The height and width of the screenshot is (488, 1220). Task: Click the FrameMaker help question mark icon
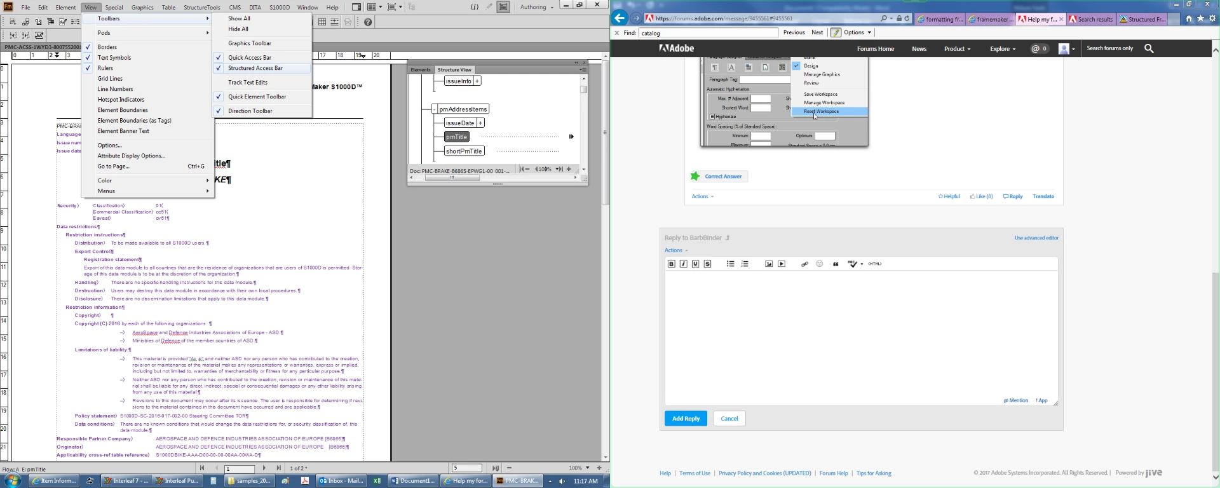368,22
